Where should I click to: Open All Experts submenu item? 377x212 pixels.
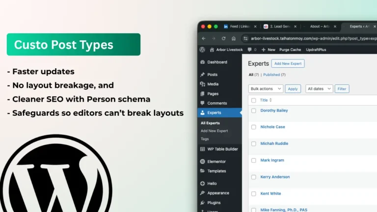coord(210,123)
